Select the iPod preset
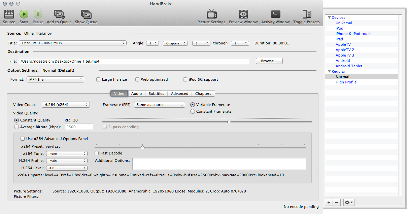The image size is (407, 214). [x=339, y=28]
